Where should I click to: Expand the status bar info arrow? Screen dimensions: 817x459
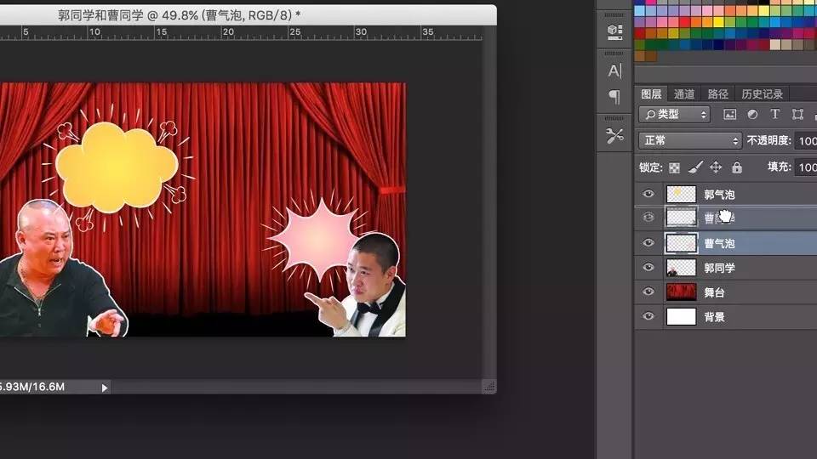(105, 388)
